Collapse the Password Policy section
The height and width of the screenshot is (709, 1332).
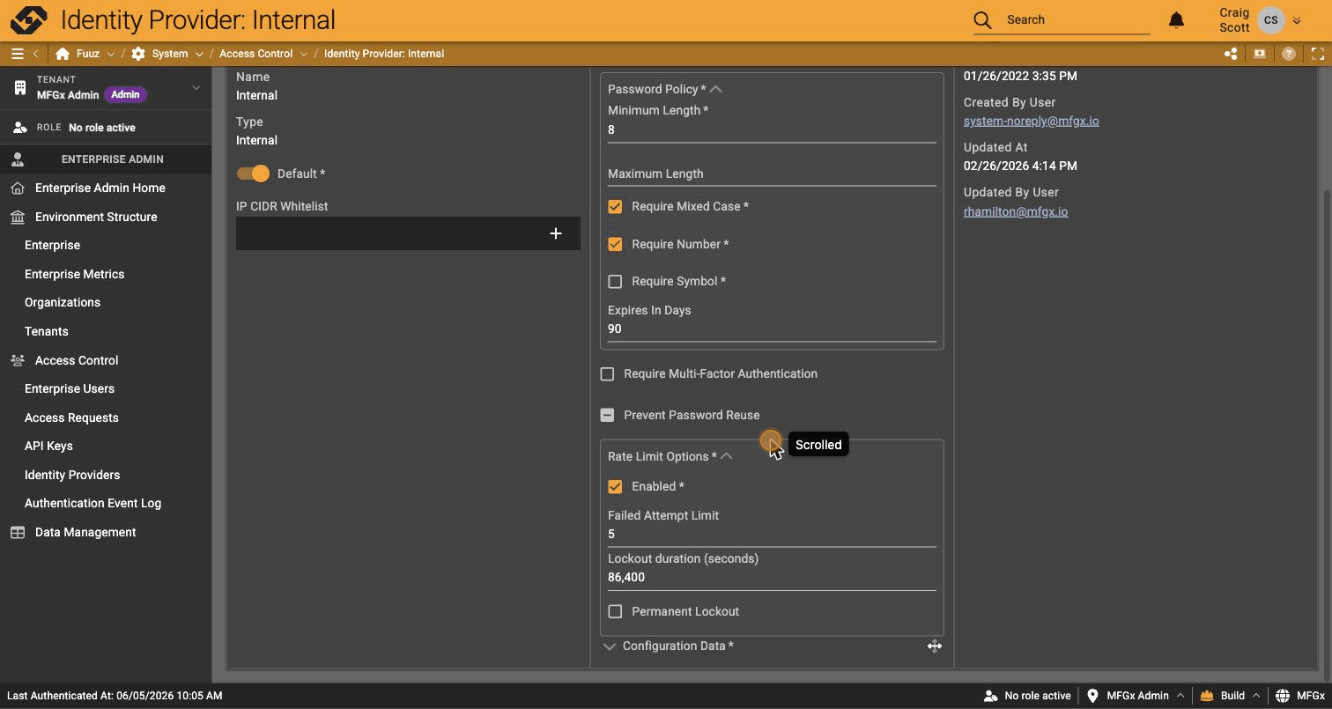(x=716, y=89)
